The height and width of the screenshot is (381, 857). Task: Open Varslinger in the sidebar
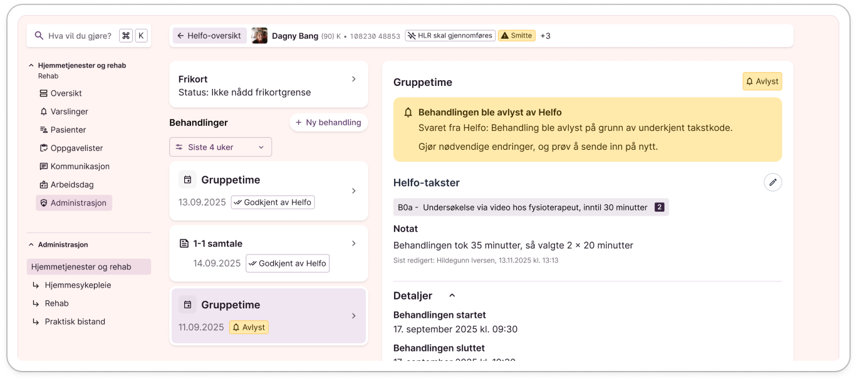coord(69,112)
